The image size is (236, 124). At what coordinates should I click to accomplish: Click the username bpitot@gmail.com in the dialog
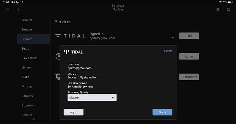click(79, 68)
